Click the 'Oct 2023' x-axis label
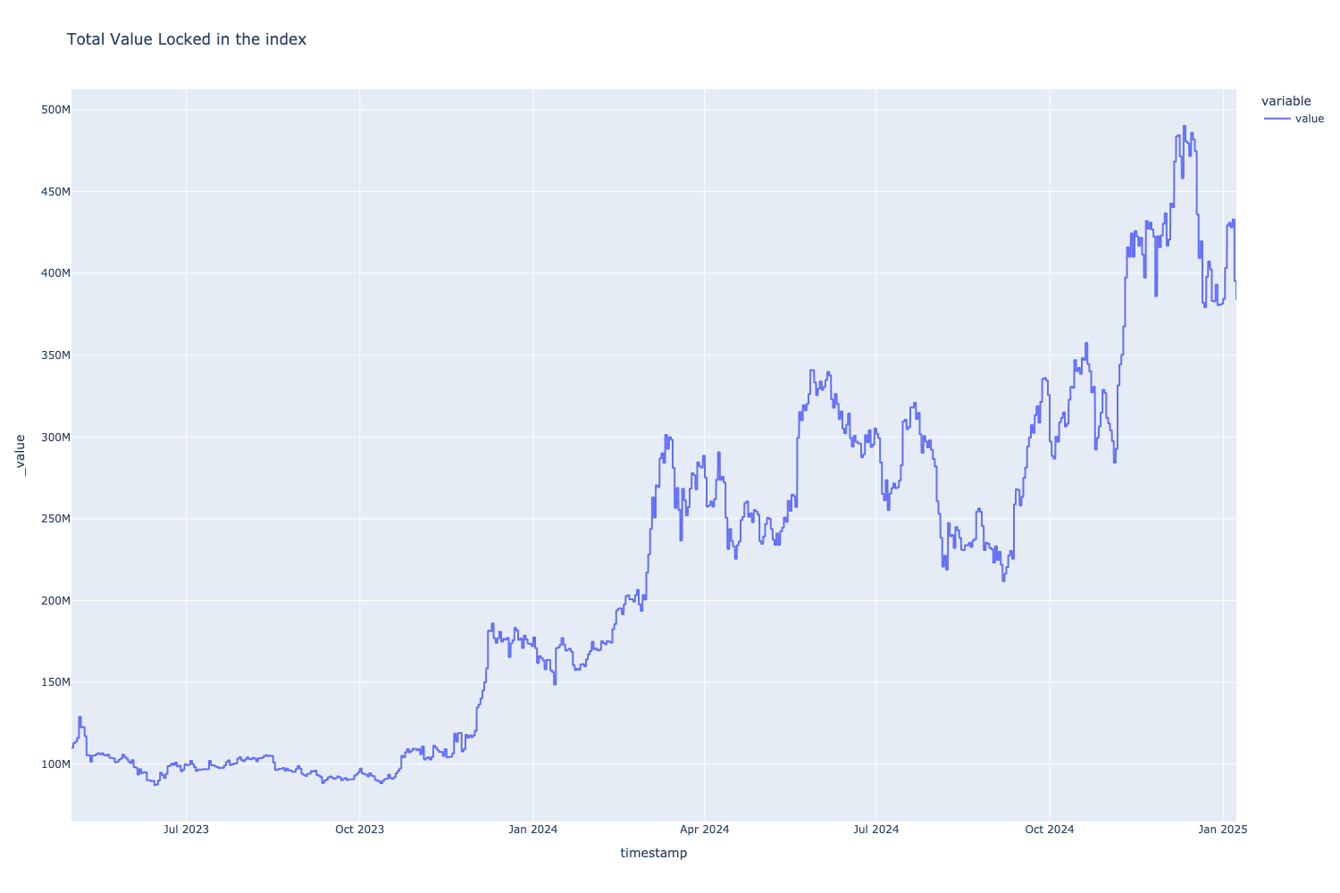 359,830
